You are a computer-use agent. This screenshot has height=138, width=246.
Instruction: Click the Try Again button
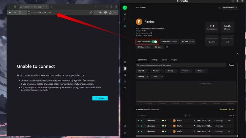click(x=100, y=98)
